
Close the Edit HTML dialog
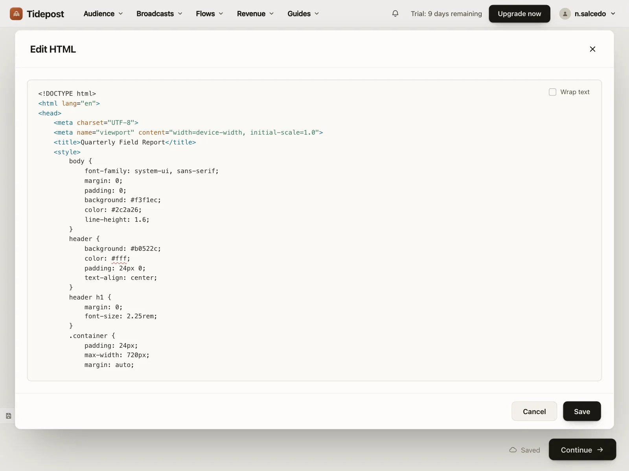[592, 49]
